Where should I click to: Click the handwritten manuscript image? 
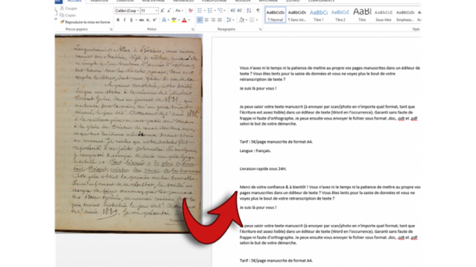tap(127, 133)
